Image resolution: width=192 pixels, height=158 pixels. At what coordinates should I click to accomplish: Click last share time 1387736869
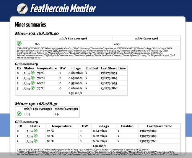(x=109, y=78)
